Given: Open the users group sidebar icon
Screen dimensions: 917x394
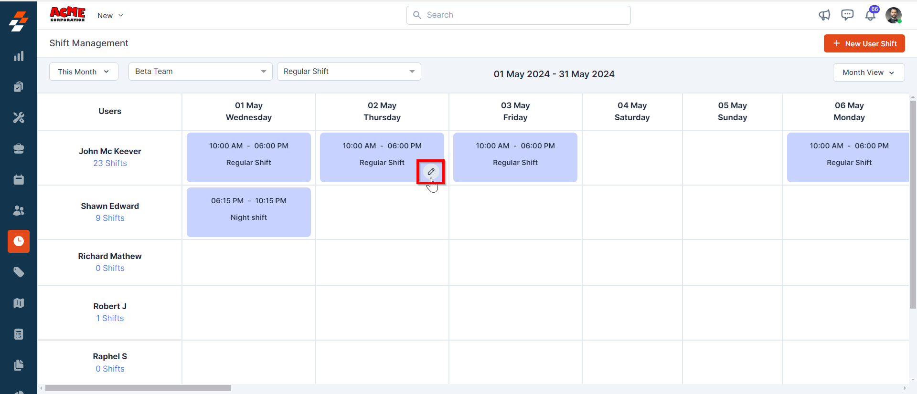Looking at the screenshot, I should [x=19, y=210].
